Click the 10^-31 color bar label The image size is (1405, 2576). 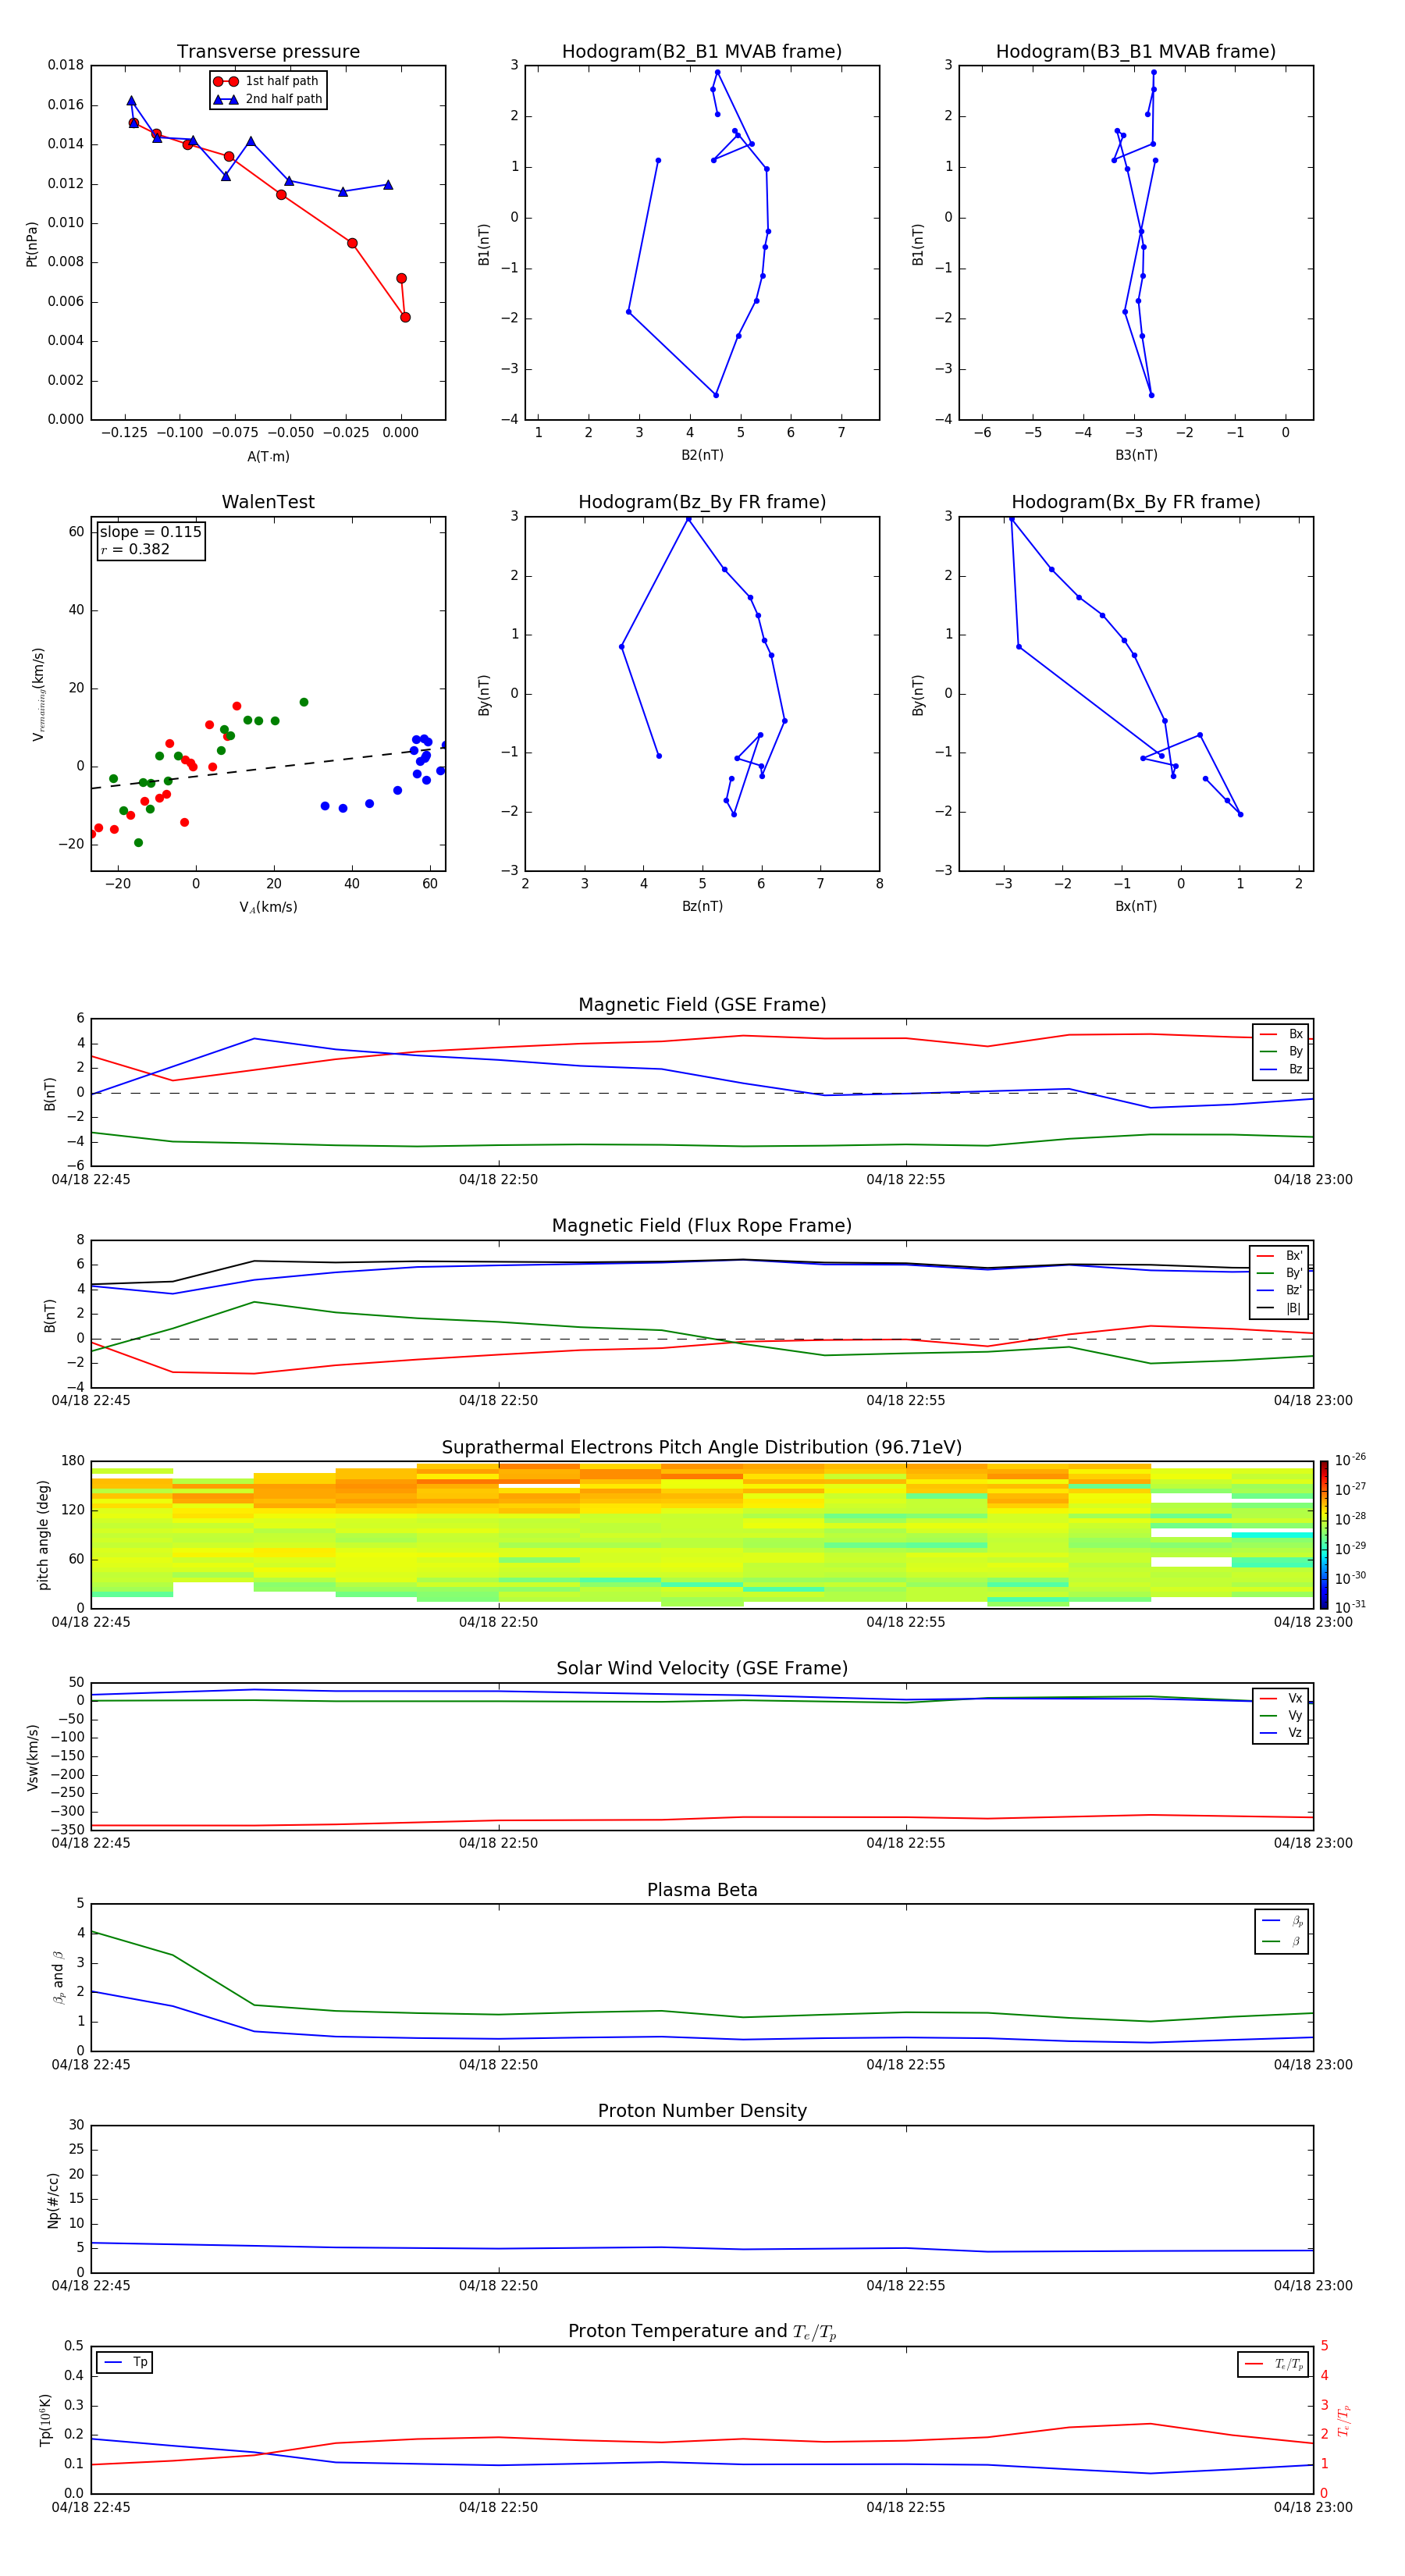tap(1350, 1607)
